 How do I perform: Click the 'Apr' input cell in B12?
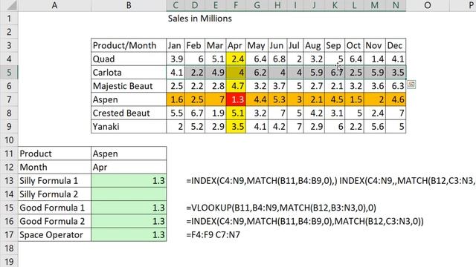129,167
